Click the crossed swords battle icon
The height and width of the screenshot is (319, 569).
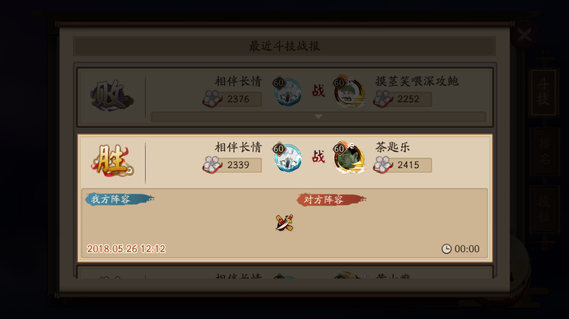[x=284, y=222]
